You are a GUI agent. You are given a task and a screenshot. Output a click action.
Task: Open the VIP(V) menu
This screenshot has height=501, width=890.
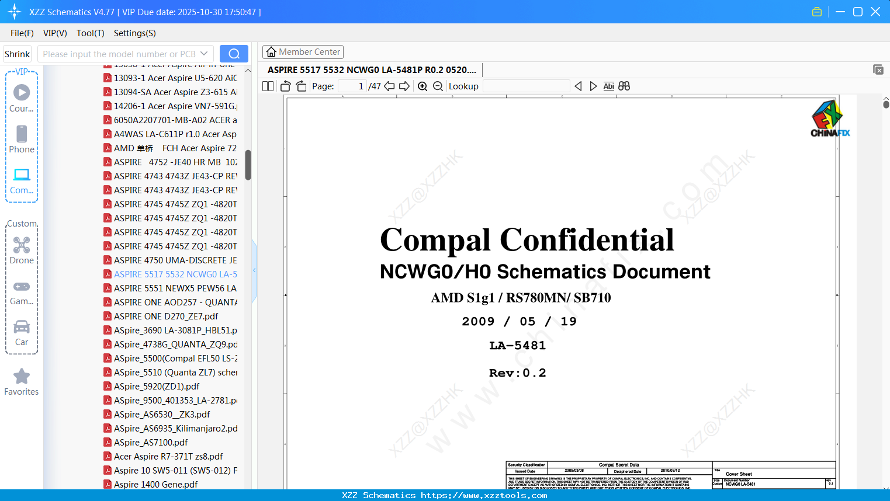click(55, 33)
